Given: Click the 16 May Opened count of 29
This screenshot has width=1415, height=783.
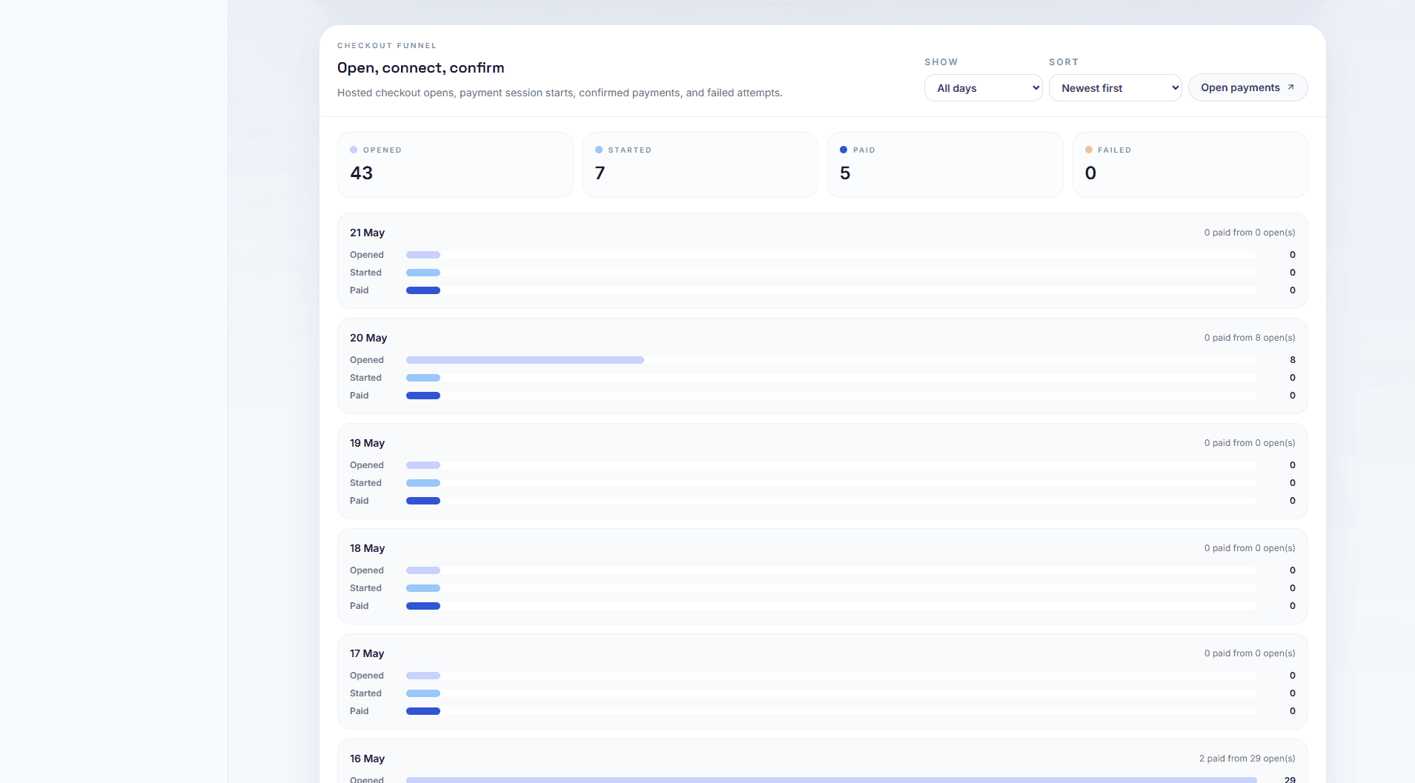Looking at the screenshot, I should tap(1290, 779).
